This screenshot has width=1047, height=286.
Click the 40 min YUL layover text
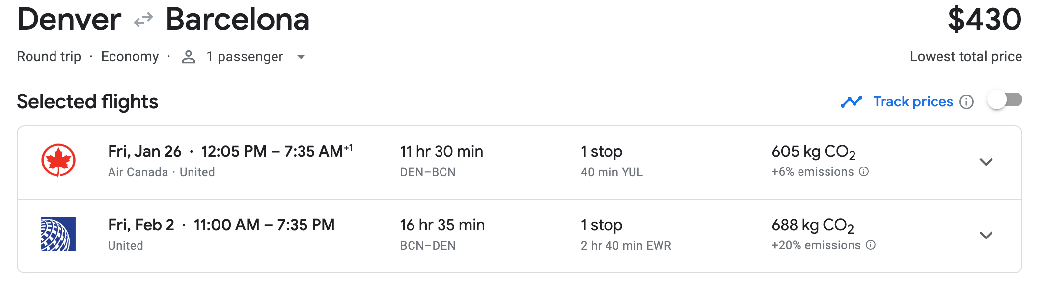(x=611, y=172)
